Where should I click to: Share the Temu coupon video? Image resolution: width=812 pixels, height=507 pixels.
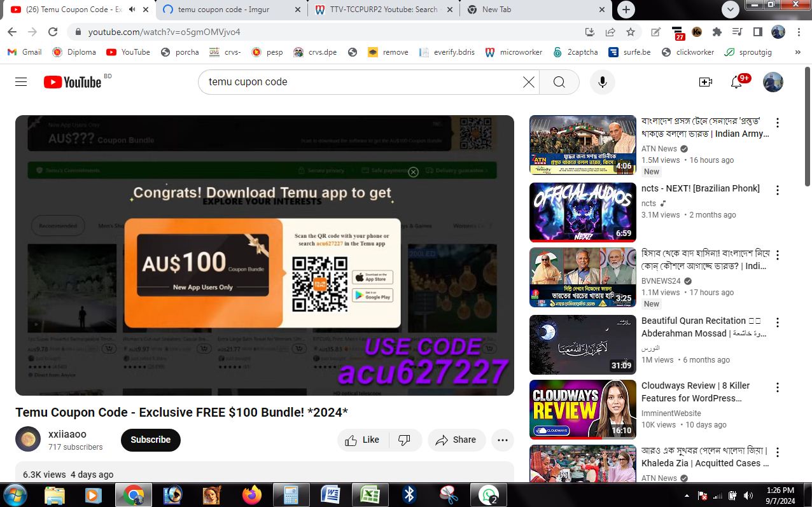coord(456,440)
